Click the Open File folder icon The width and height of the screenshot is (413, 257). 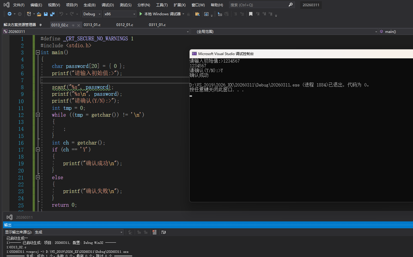[39, 14]
